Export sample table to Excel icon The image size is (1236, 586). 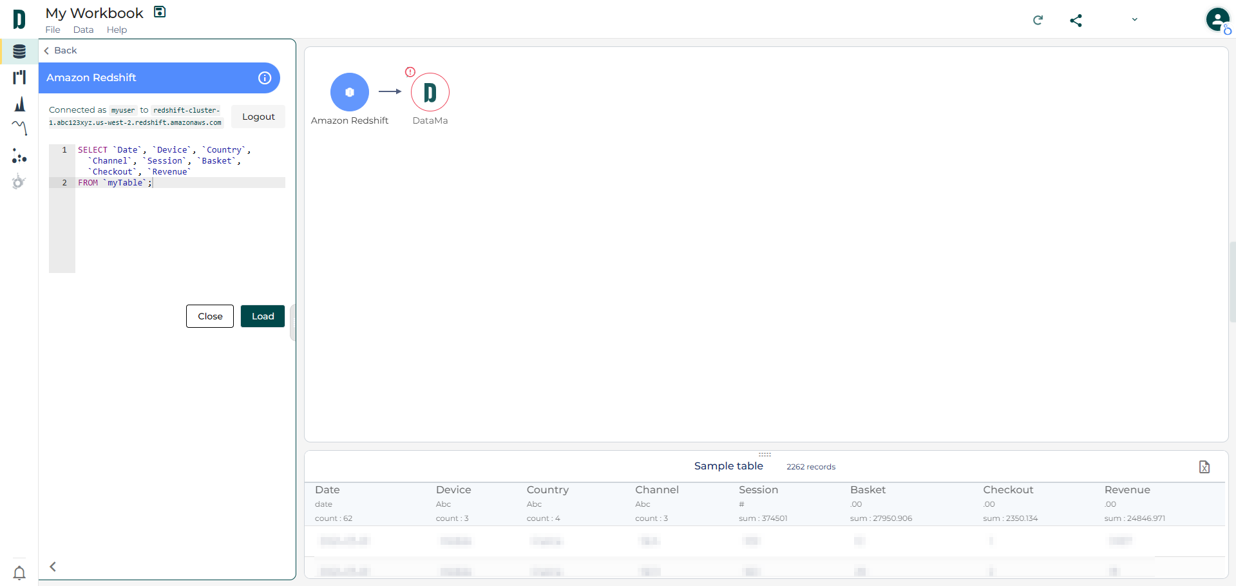click(x=1204, y=467)
